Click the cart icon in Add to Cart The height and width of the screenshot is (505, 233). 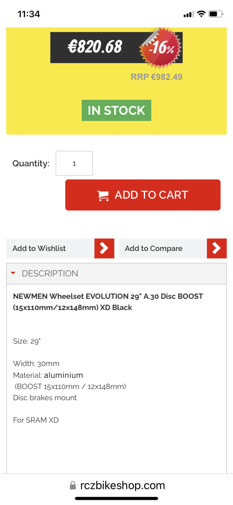pyautogui.click(x=103, y=195)
